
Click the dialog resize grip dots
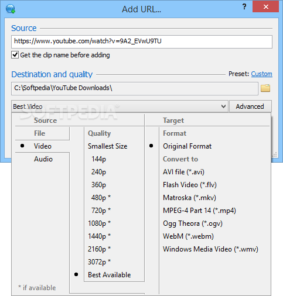[275, 154]
